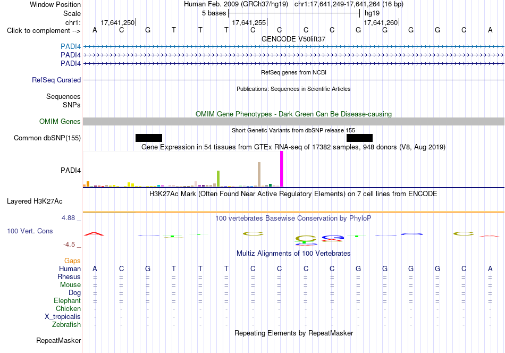Click the Layered H3K27Ac label
The image size is (505, 353).
pyautogui.click(x=35, y=201)
